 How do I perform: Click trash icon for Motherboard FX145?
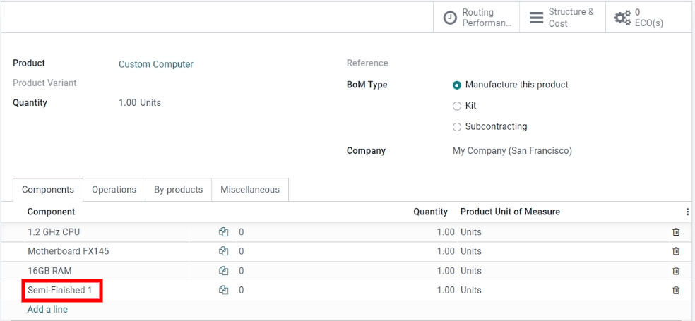[x=676, y=251]
